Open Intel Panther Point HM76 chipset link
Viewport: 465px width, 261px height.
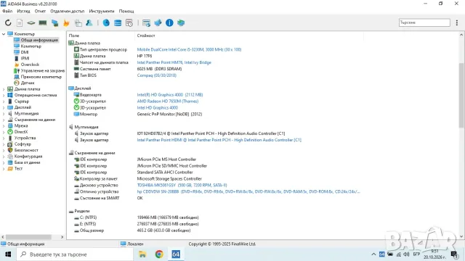[174, 62]
